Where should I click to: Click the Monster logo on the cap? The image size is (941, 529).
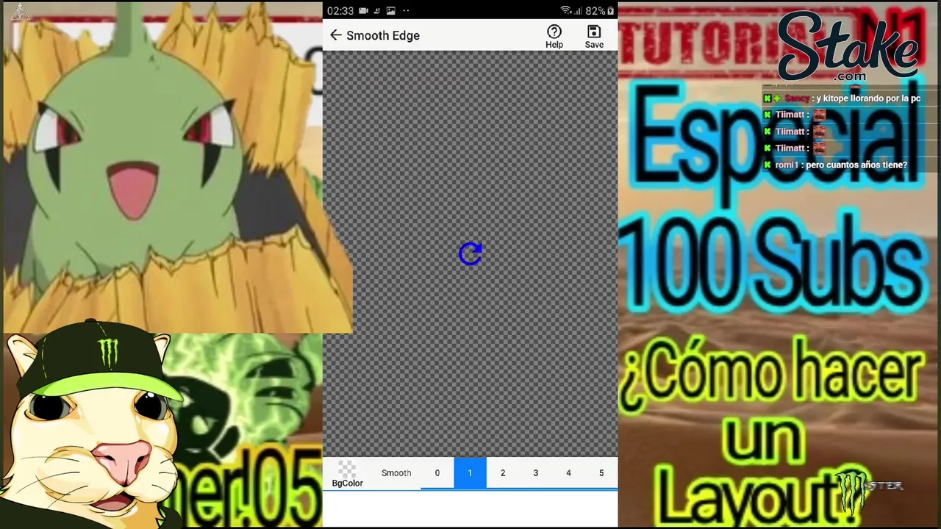pyautogui.click(x=108, y=353)
